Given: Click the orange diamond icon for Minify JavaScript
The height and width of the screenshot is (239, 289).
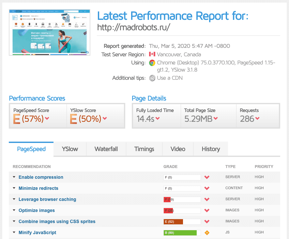Looking at the screenshot, I should pos(206,233).
